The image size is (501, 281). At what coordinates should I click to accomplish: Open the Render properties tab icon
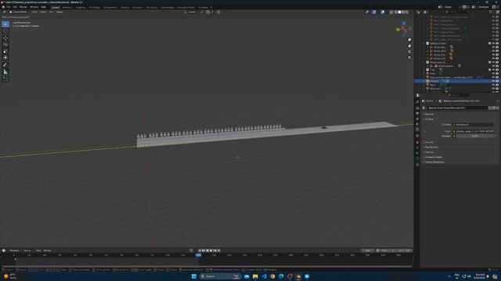[417, 108]
